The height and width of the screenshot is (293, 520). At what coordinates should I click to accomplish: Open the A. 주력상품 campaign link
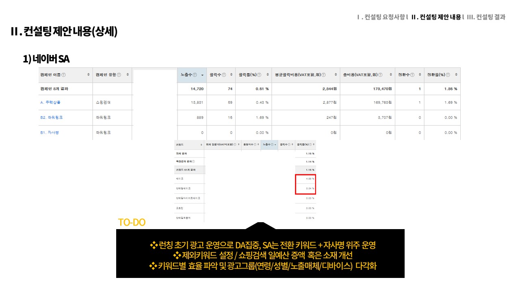(x=51, y=103)
